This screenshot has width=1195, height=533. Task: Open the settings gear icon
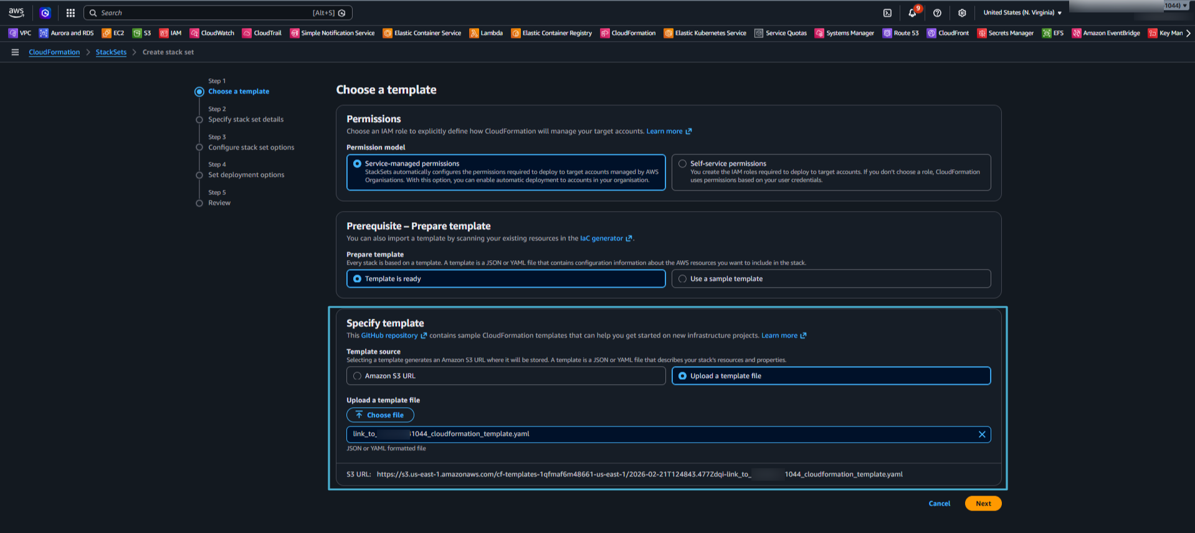[x=962, y=12]
